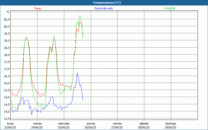
Task: Click the '19,0' y-axis value
Action: point(7,41)
